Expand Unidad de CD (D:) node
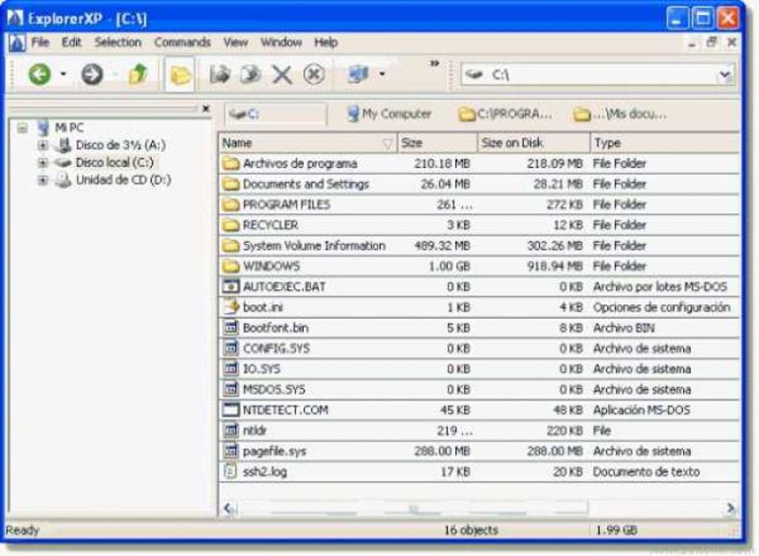Screen dimensions: 759x556 point(42,180)
